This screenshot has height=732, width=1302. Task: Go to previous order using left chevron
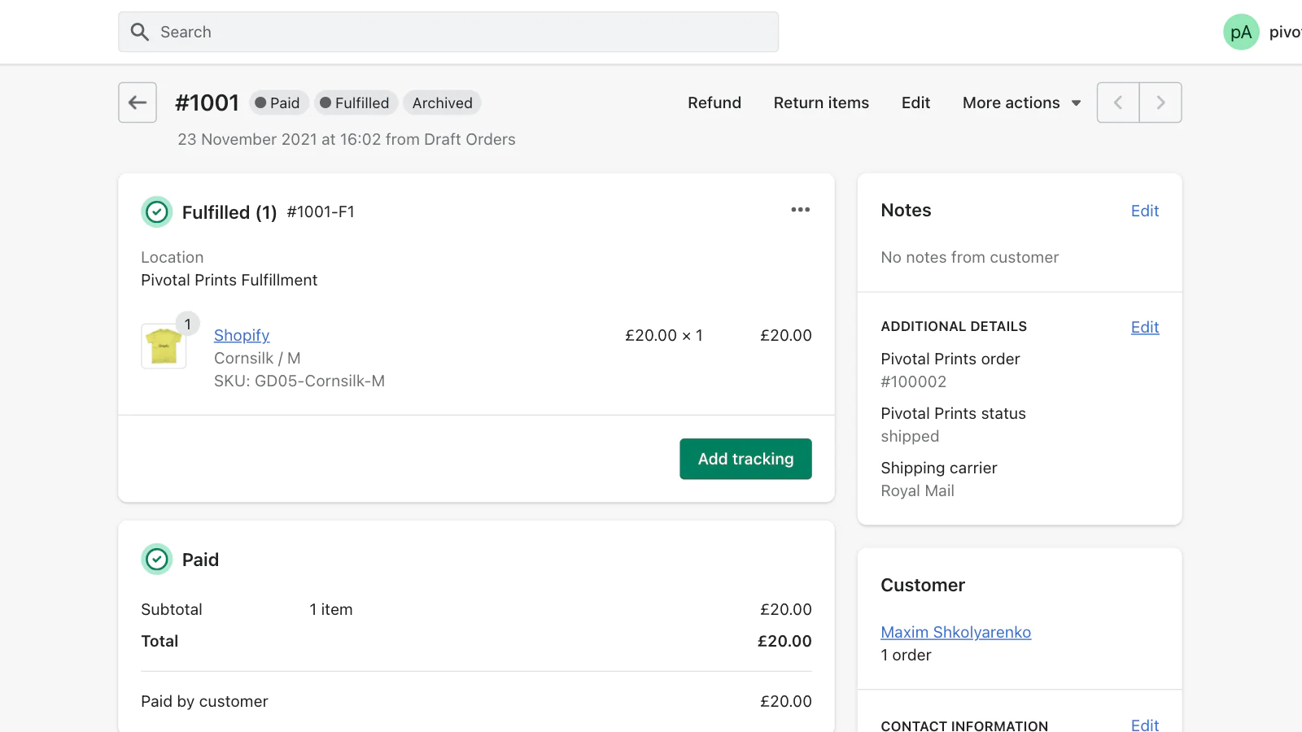click(x=1118, y=102)
